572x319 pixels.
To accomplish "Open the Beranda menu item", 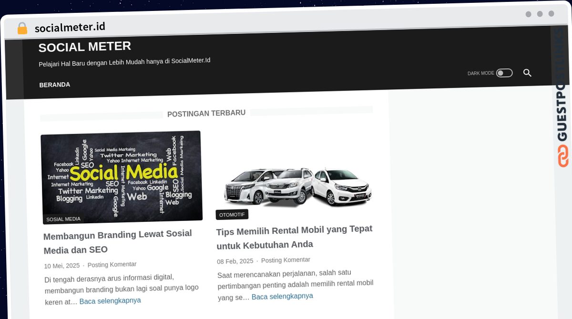I will tap(55, 85).
